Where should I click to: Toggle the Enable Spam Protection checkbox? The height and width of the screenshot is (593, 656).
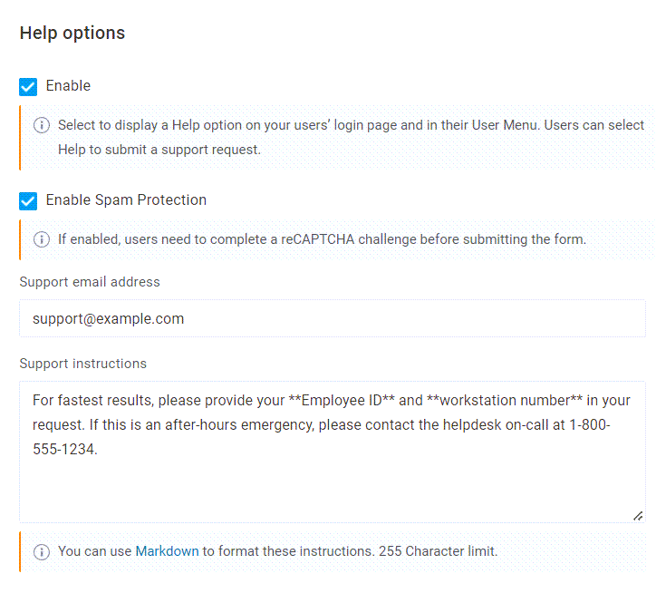[x=28, y=200]
